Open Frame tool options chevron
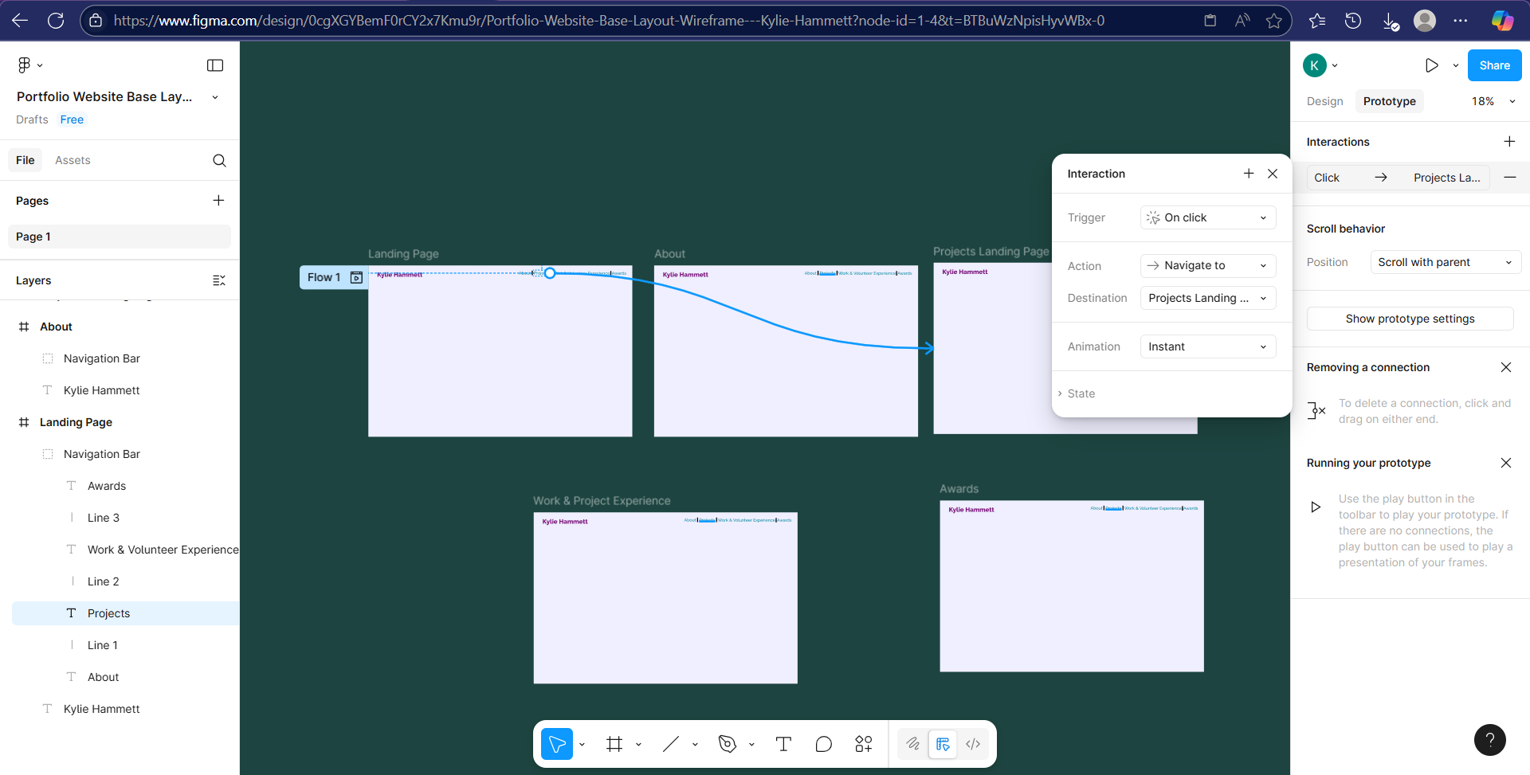The height and width of the screenshot is (775, 1530). pyautogui.click(x=638, y=744)
